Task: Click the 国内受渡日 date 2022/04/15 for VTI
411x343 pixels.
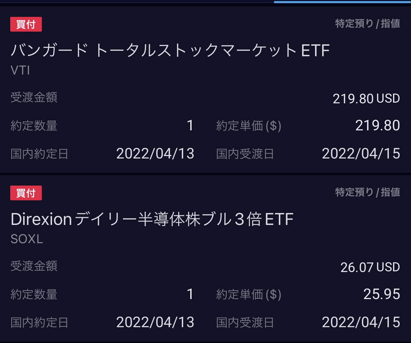Action: point(361,153)
